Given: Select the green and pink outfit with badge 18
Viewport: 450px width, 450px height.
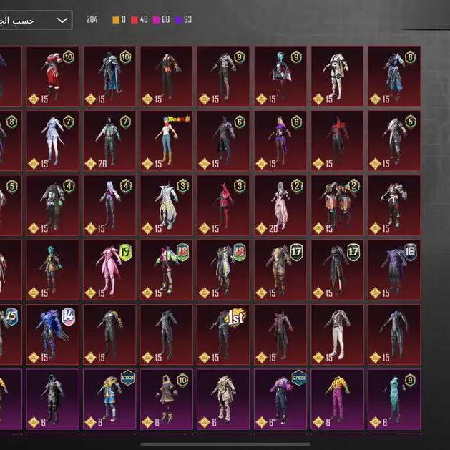Looking at the screenshot, I should point(167,270).
